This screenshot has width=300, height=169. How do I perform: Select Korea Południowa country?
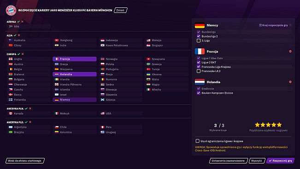coord(121,45)
